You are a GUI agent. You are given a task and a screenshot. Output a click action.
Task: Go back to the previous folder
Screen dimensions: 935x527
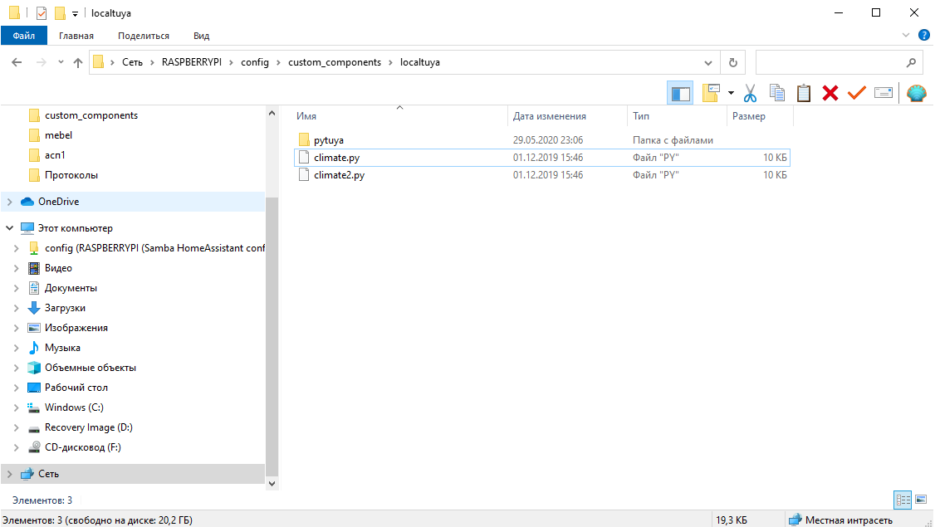17,62
